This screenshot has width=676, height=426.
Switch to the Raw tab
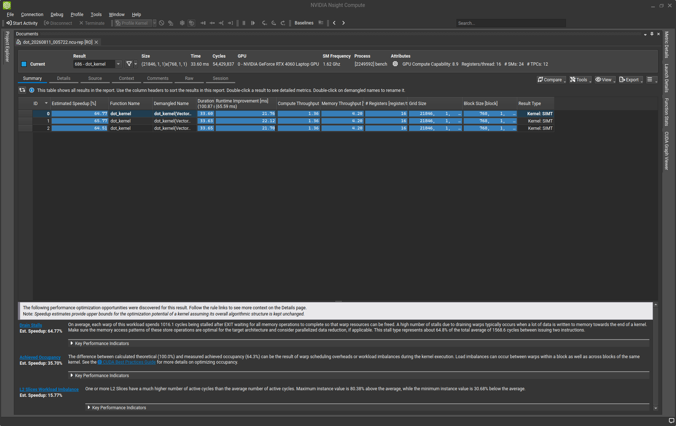pos(189,78)
